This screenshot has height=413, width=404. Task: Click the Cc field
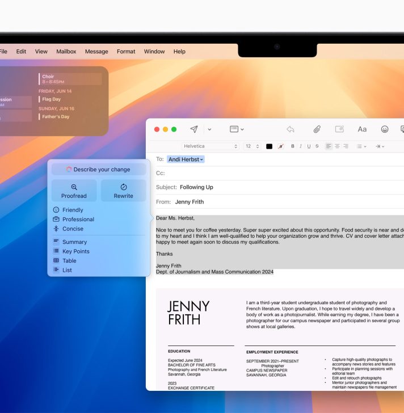(280, 174)
